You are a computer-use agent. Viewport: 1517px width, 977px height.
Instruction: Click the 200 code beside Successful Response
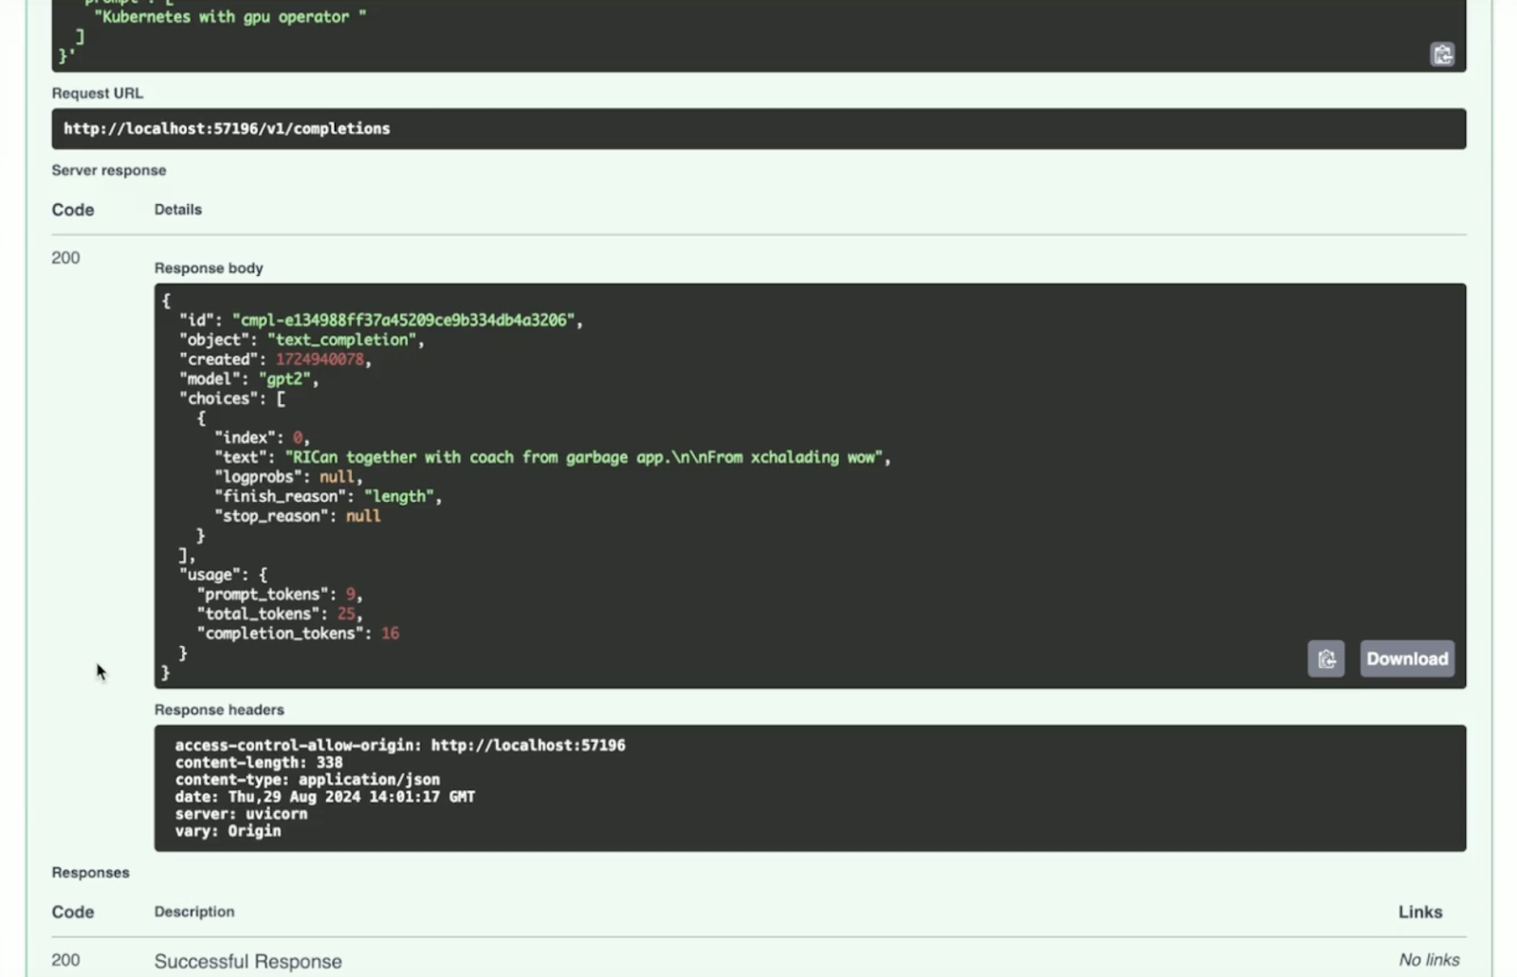click(65, 960)
